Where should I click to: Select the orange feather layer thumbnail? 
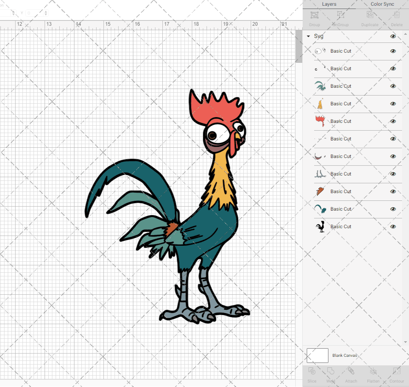point(320,191)
